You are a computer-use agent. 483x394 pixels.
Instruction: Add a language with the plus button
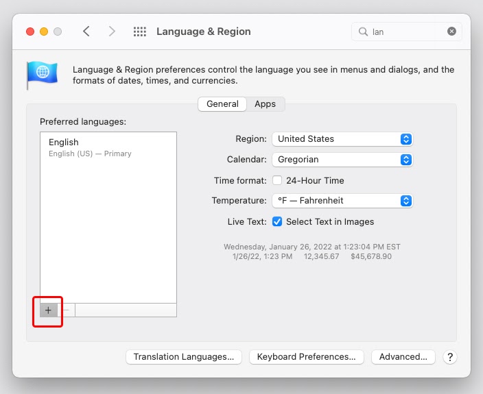pyautogui.click(x=48, y=310)
